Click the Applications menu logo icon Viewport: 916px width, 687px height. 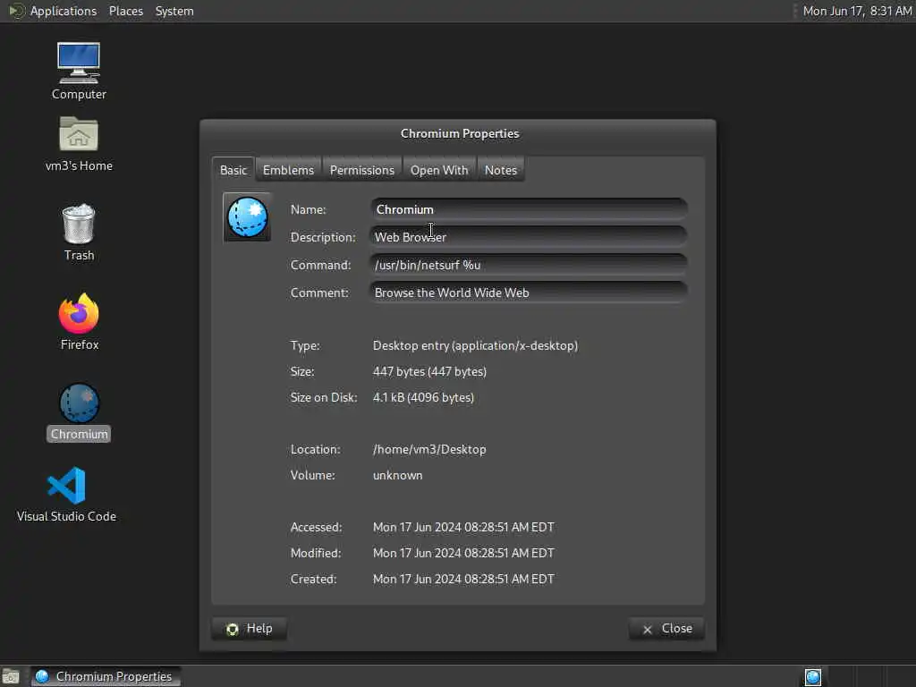(x=16, y=11)
